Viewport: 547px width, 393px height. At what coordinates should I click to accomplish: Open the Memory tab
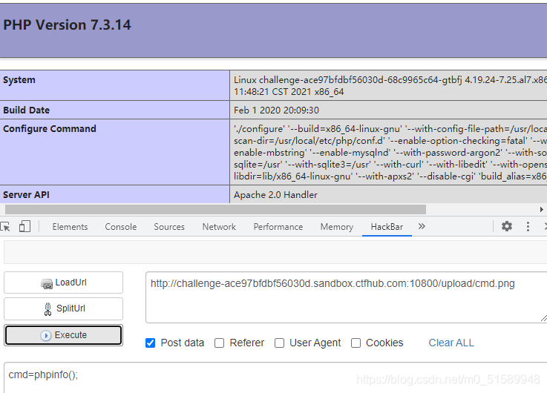tap(337, 227)
